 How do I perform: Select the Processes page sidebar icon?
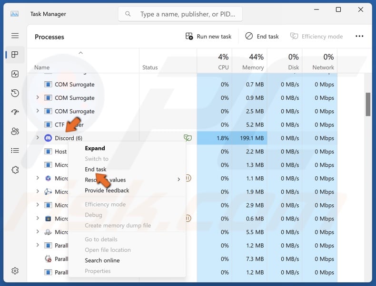coord(15,55)
